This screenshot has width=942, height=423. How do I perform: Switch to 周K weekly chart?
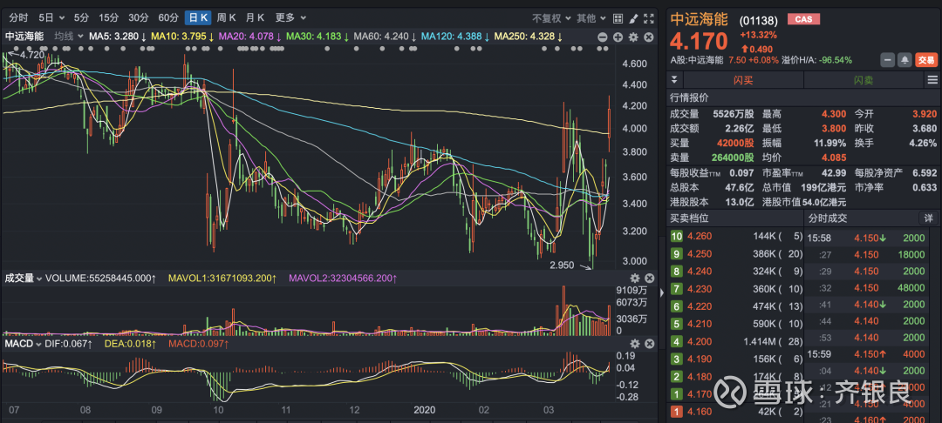click(x=227, y=18)
